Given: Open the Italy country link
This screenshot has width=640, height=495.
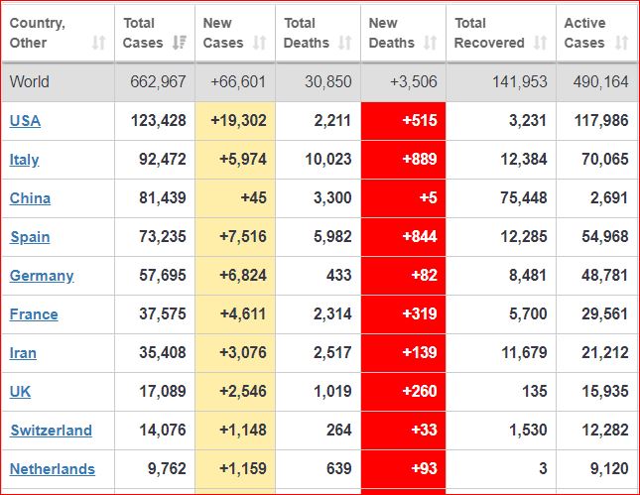Looking at the screenshot, I should tap(24, 160).
